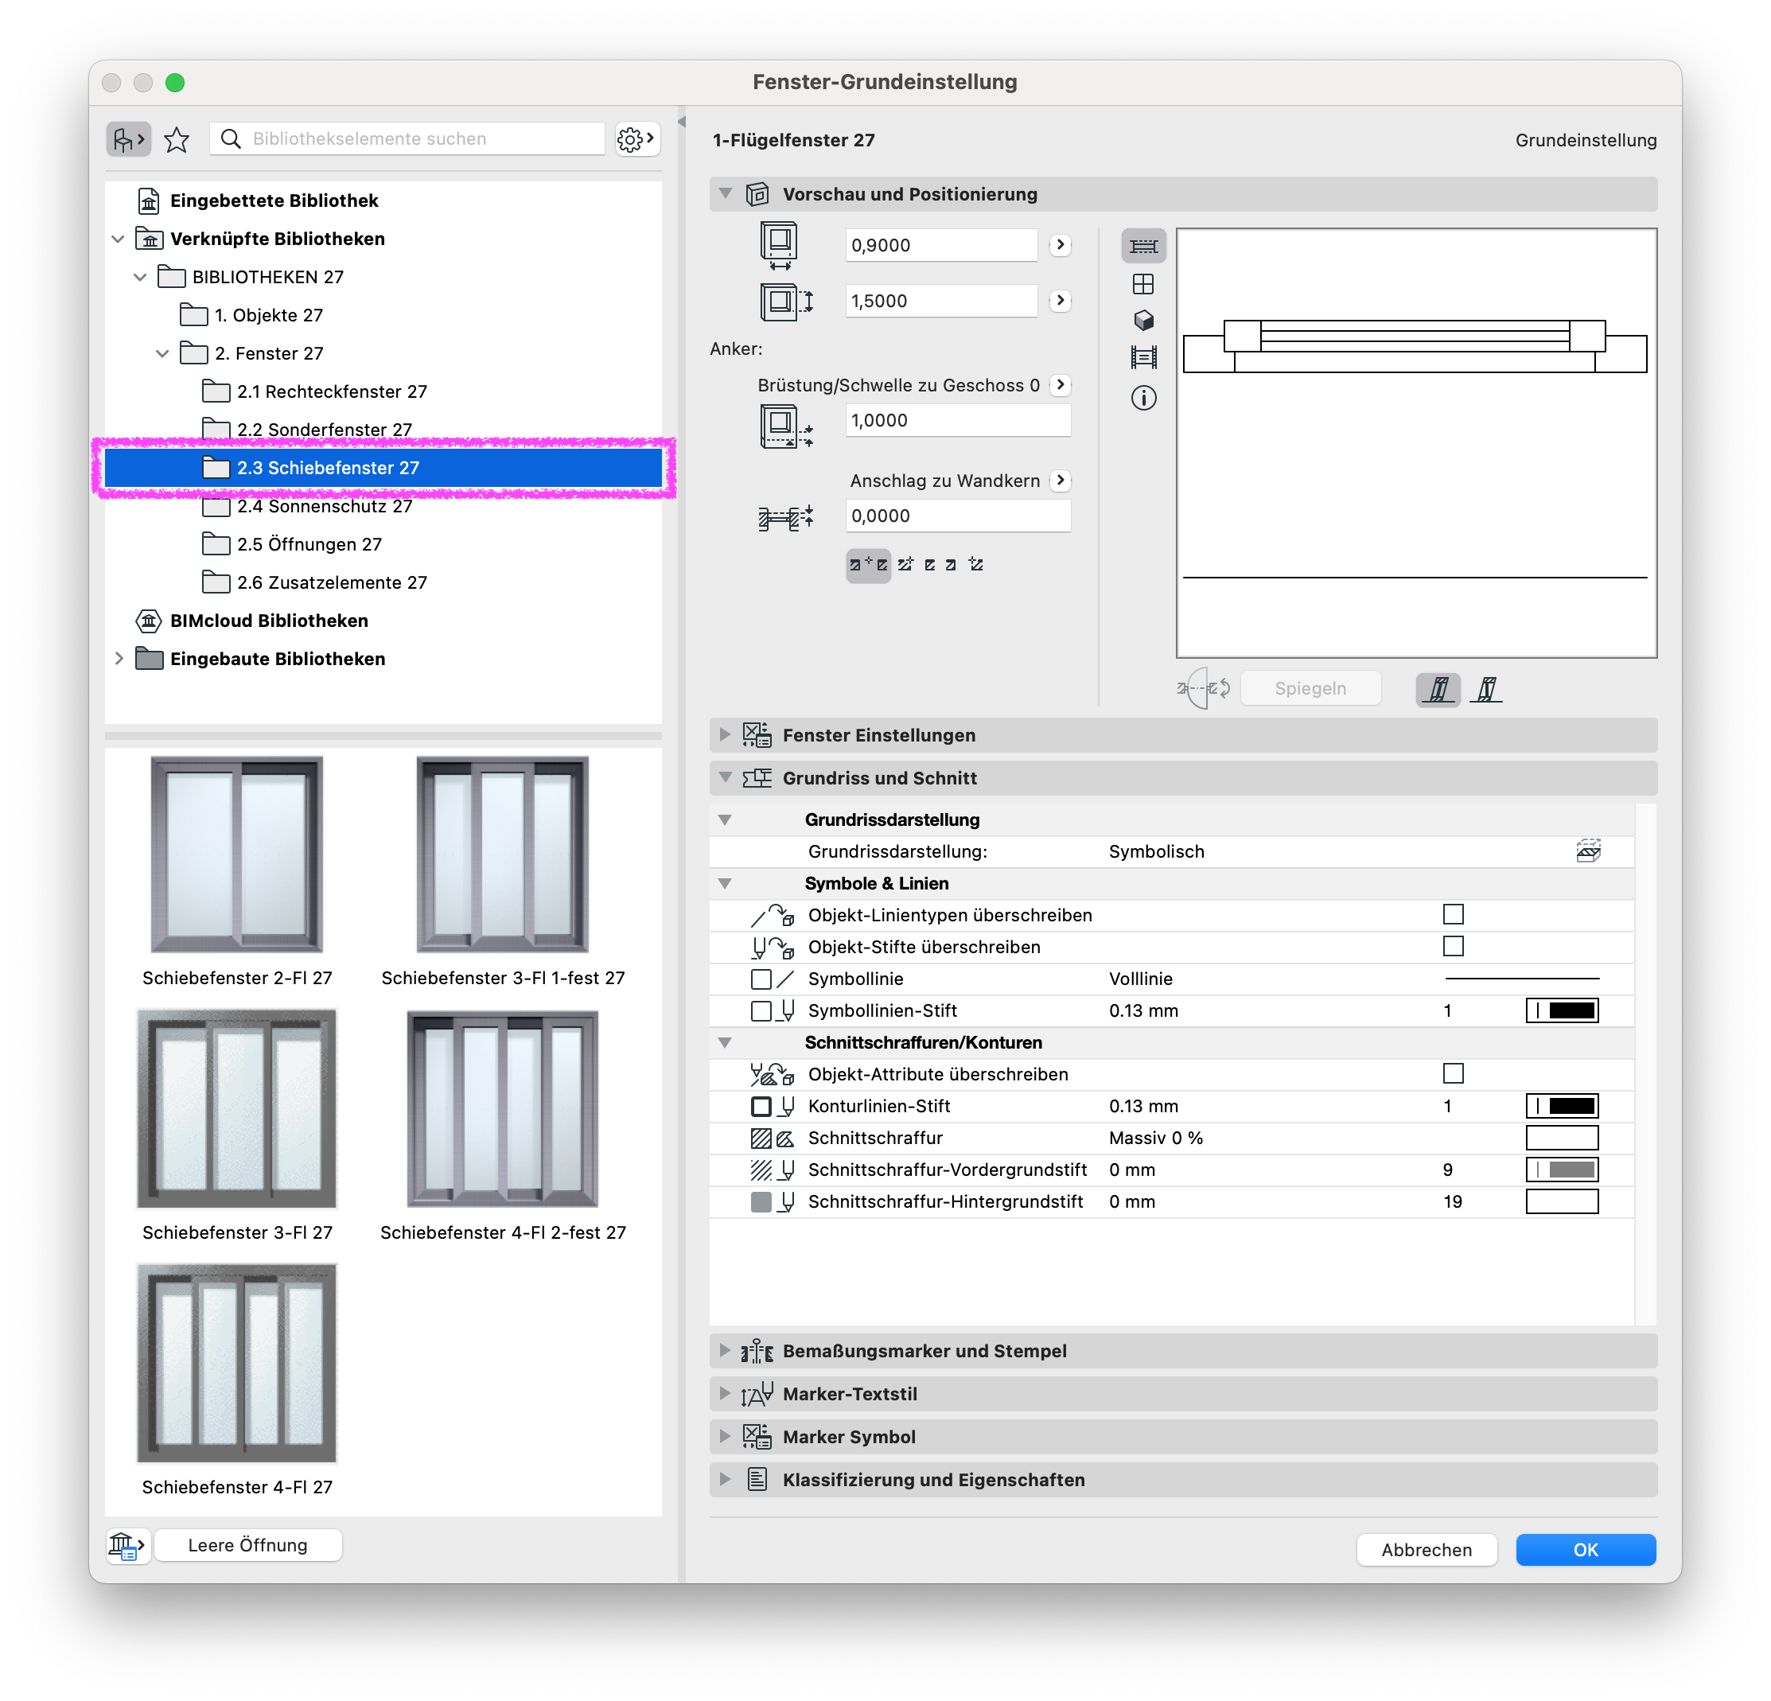Select the Schiebefenster 4-Fl 2-fest 27 thumbnail
This screenshot has width=1771, height=1701.
point(502,1108)
